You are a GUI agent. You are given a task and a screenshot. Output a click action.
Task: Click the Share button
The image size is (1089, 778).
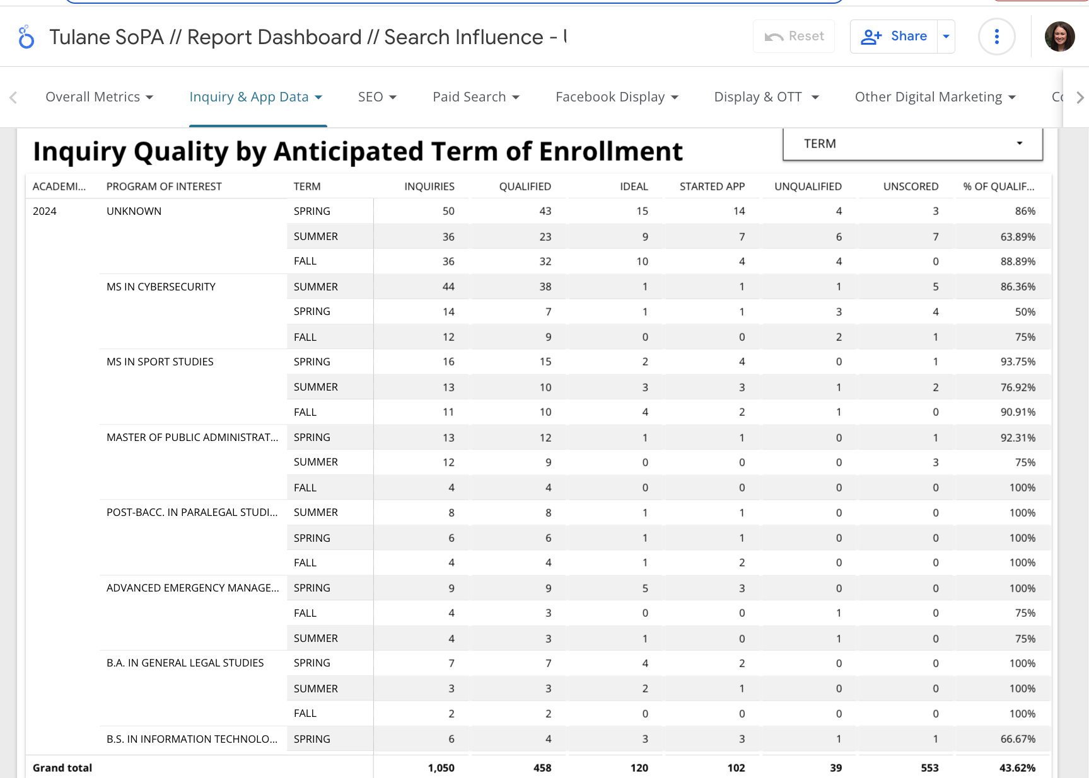pos(894,37)
